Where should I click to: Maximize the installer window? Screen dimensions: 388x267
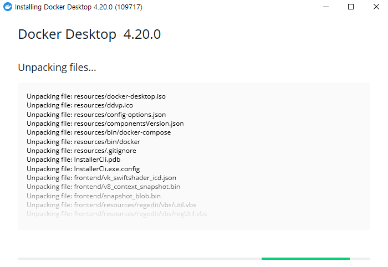351,7
